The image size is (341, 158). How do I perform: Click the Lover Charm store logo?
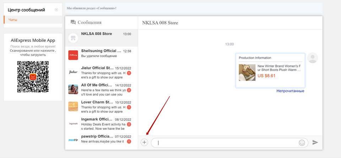(x=73, y=106)
